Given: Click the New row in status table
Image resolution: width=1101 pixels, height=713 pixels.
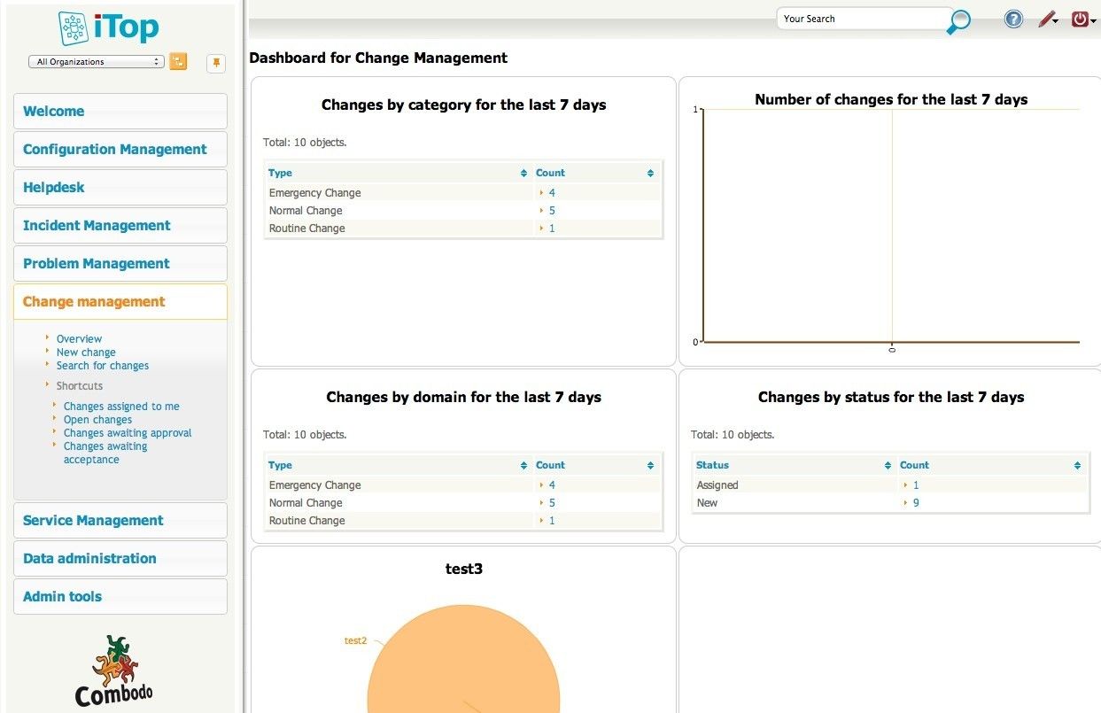Looking at the screenshot, I should pos(890,503).
